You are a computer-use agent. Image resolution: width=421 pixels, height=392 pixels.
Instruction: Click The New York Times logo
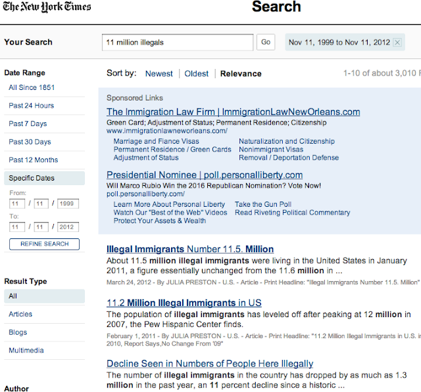[x=47, y=7]
